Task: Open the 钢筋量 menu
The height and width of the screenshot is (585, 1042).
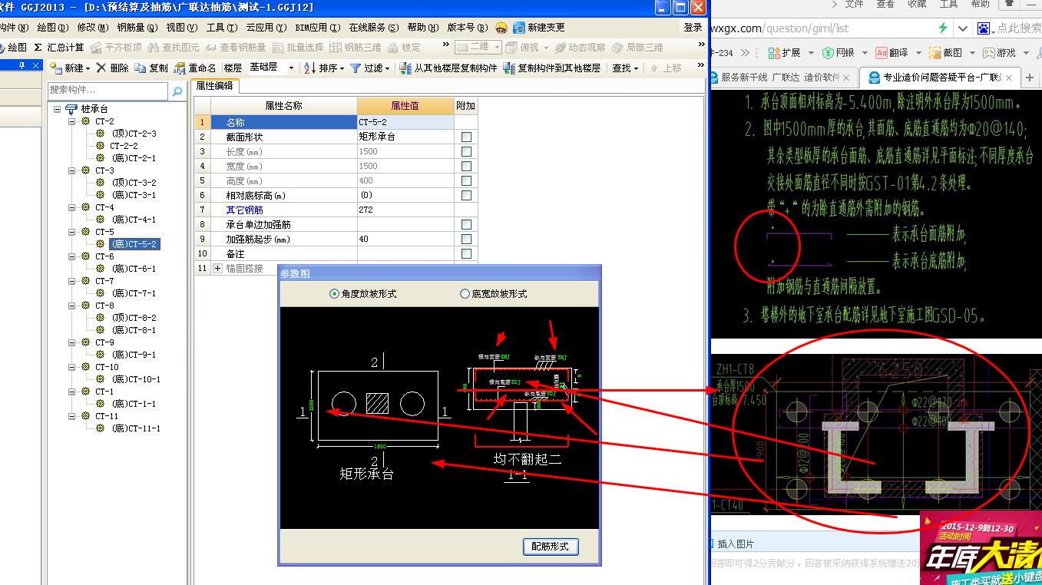Action: click(x=137, y=28)
